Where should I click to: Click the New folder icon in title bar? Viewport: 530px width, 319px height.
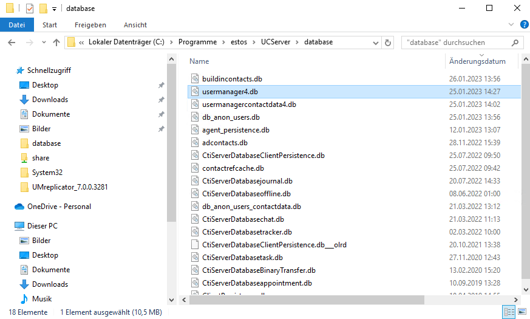click(x=43, y=9)
